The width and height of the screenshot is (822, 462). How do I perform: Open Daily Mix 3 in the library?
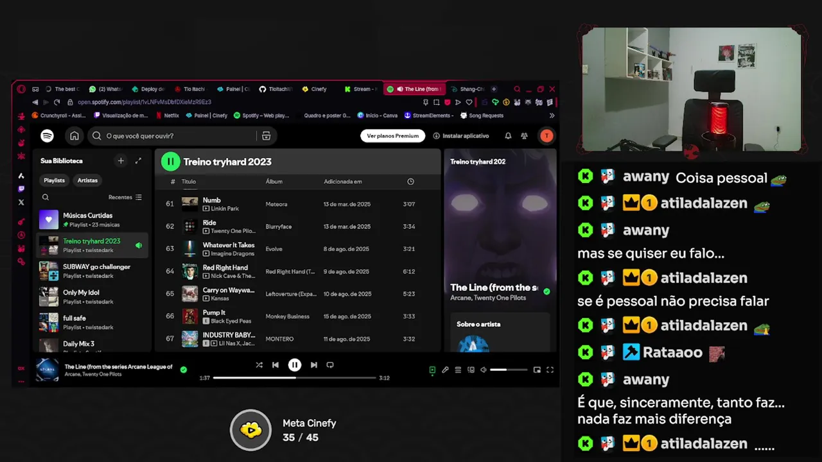pos(92,345)
